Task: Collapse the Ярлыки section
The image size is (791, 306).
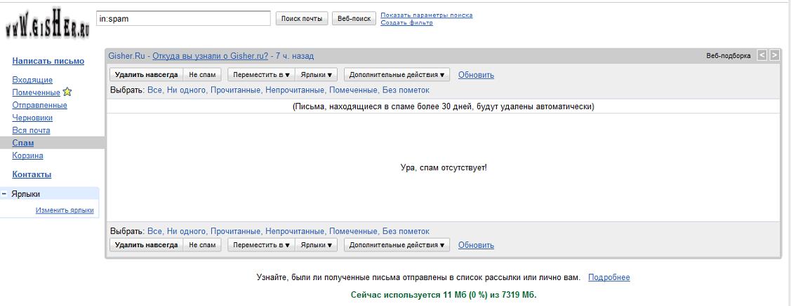Action: tap(5, 194)
